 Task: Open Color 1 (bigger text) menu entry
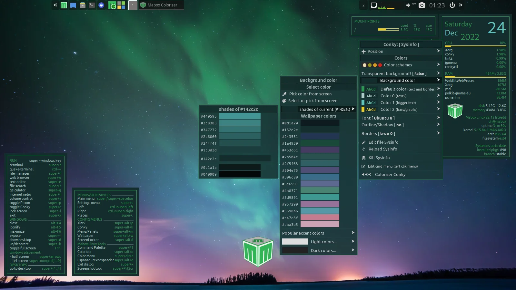click(x=401, y=103)
